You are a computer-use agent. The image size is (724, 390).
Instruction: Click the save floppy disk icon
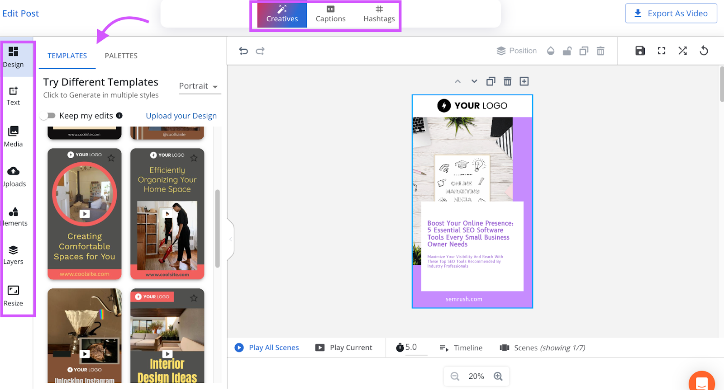tap(640, 51)
